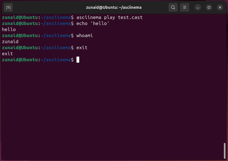Click the word whoami in the terminal

85,35
